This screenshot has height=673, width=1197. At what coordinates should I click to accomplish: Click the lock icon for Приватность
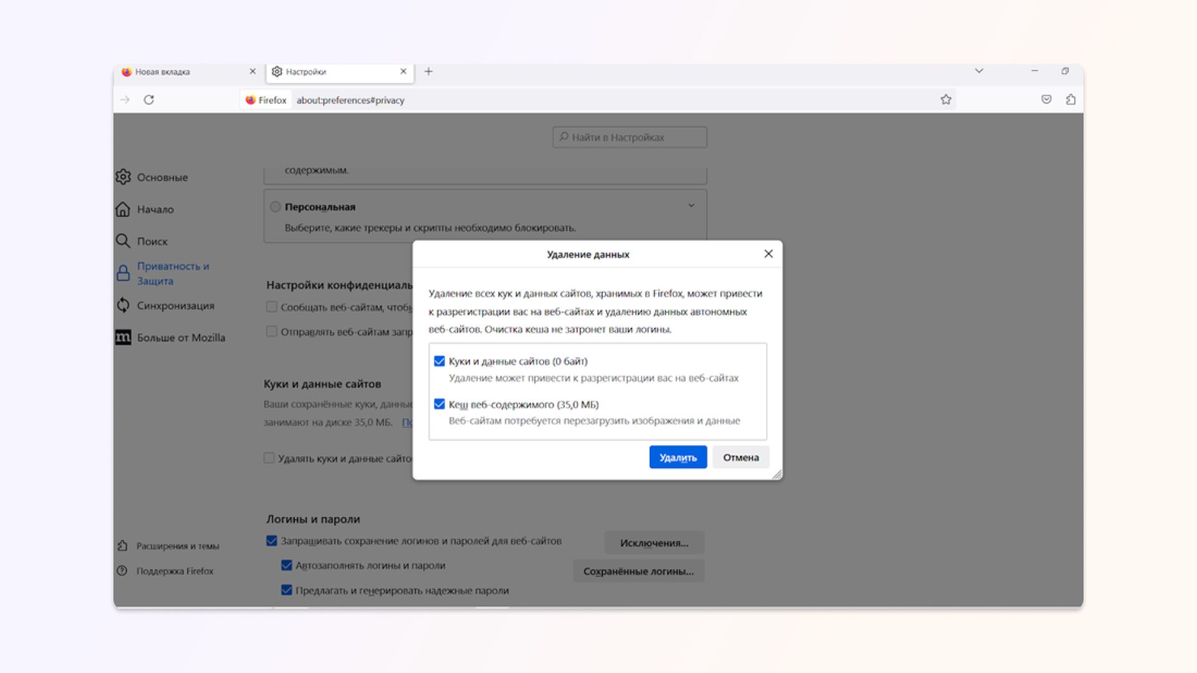tap(123, 274)
